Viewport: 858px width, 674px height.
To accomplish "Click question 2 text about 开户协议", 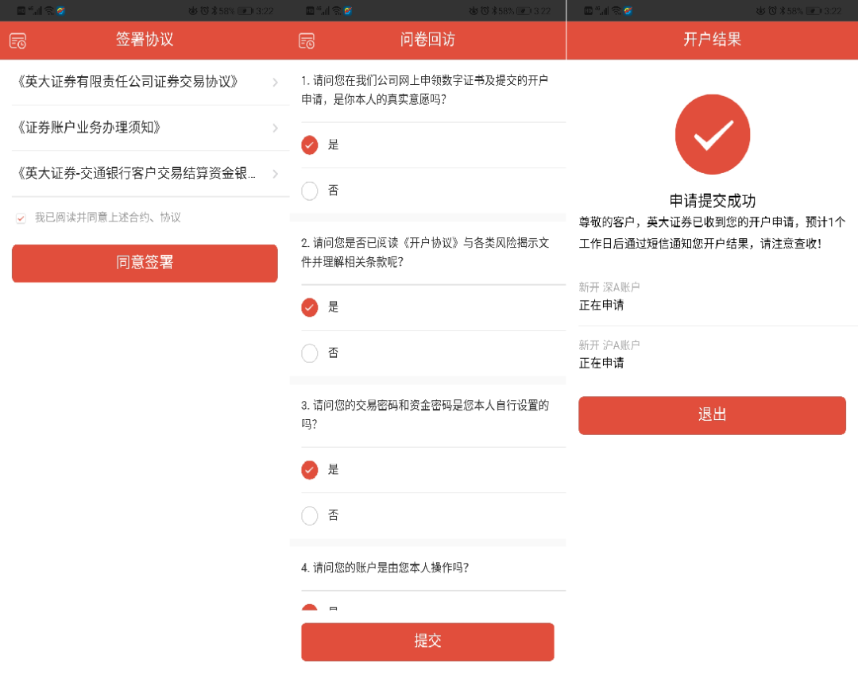I will pos(424,252).
